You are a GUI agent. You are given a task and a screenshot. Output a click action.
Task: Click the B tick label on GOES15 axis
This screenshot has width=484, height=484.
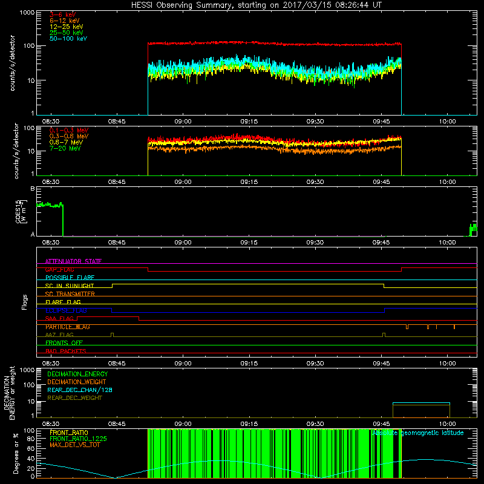pyautogui.click(x=33, y=188)
